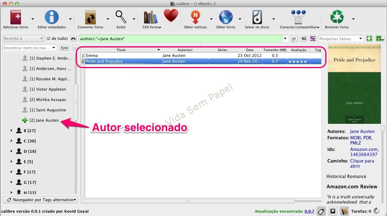Sort by Séries column header
The height and width of the screenshot is (216, 387).
click(222, 50)
